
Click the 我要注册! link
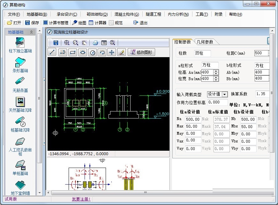81,199
